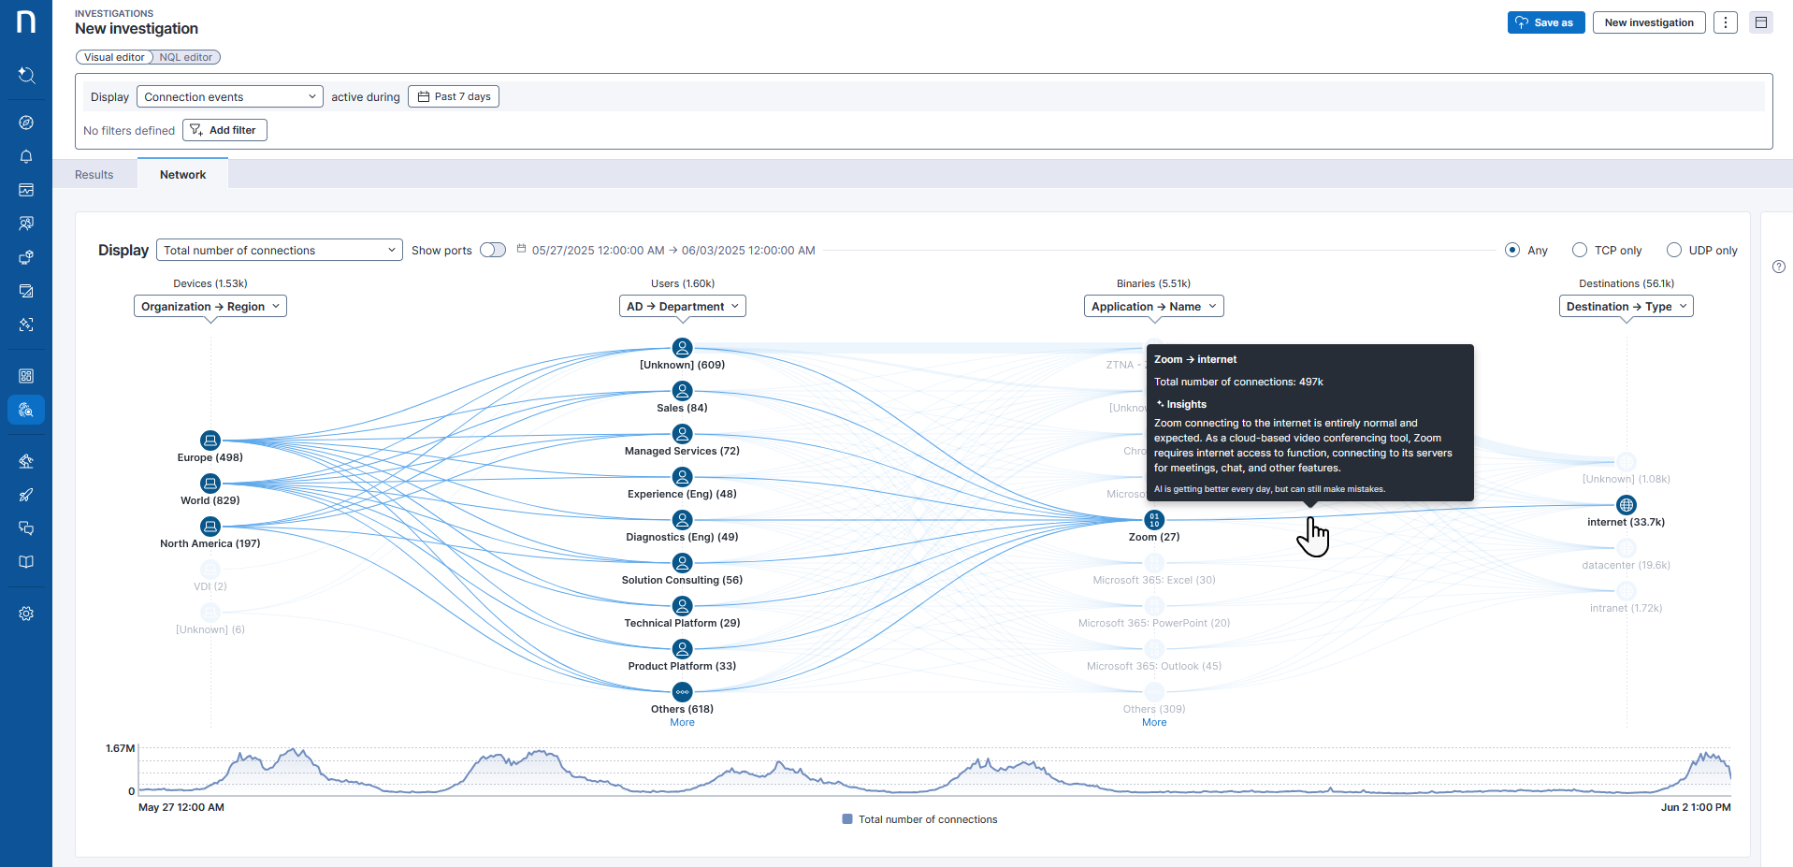
Task: Click the Europe devices node icon
Action: pyautogui.click(x=210, y=440)
